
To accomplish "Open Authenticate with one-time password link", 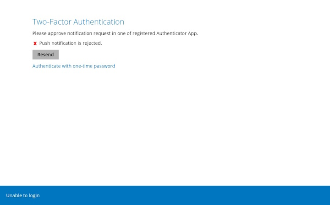I will pos(73,66).
